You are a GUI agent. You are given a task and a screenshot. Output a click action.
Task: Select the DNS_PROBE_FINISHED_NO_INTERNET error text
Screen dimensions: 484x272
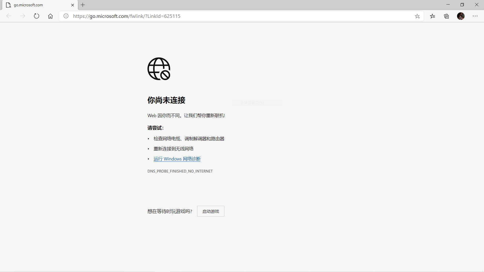pos(180,171)
